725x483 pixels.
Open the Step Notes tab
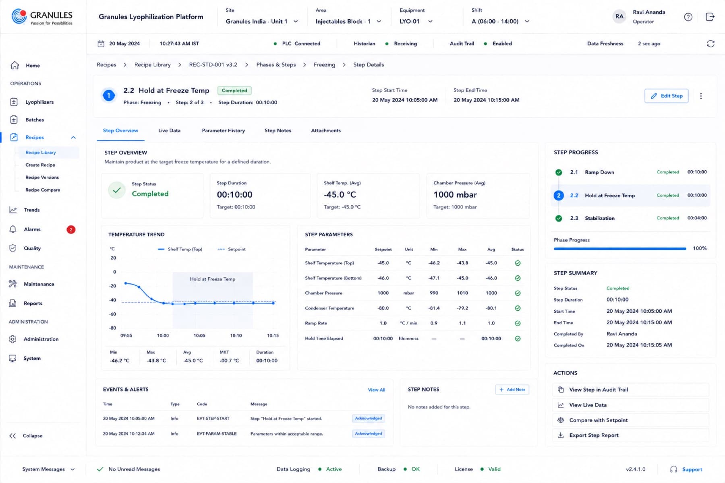tap(278, 130)
